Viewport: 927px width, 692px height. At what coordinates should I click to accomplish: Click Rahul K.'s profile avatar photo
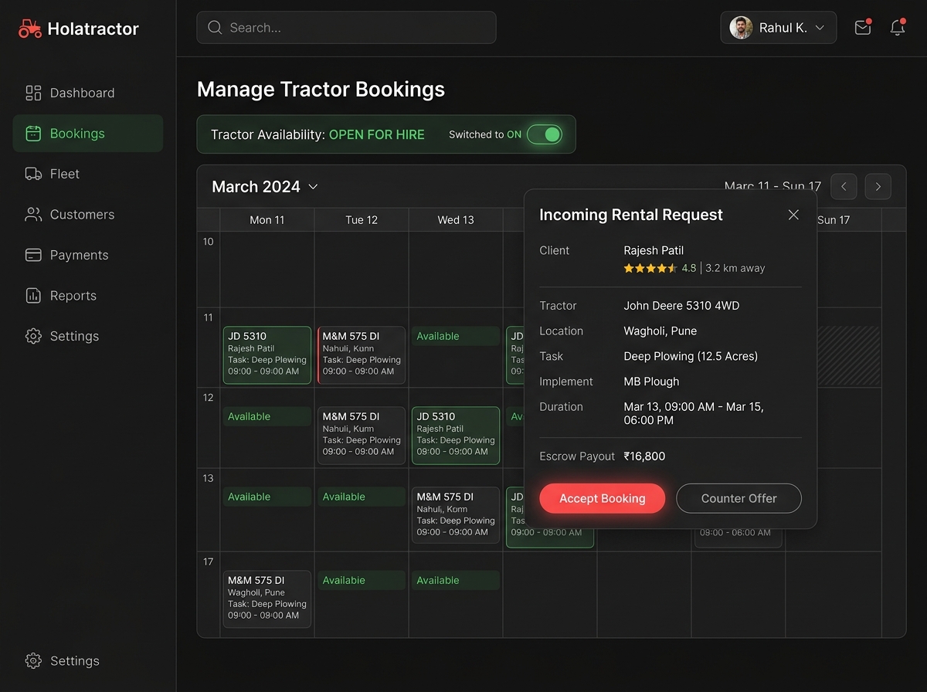[741, 28]
